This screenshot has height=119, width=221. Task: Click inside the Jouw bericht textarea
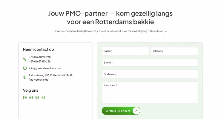pos(150,93)
